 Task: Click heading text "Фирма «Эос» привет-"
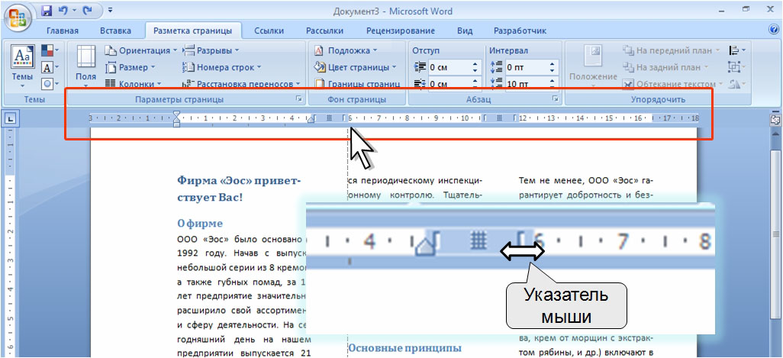[x=239, y=180]
